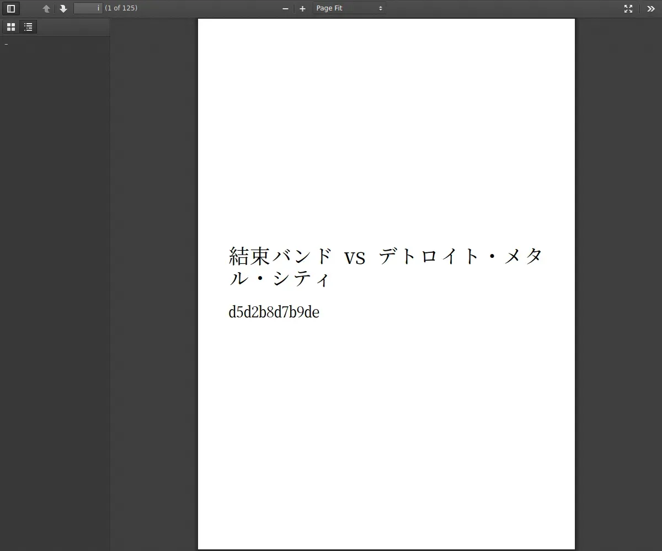The width and height of the screenshot is (662, 551).
Task: Show thumbnails view in sidebar
Action: (x=11, y=26)
